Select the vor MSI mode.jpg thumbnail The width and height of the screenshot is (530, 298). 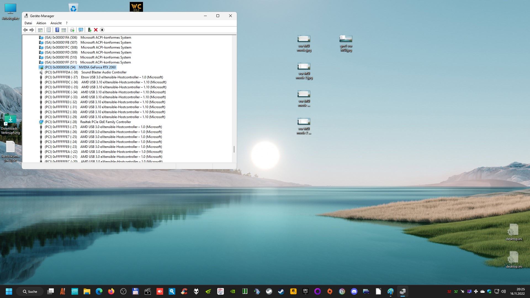click(304, 44)
